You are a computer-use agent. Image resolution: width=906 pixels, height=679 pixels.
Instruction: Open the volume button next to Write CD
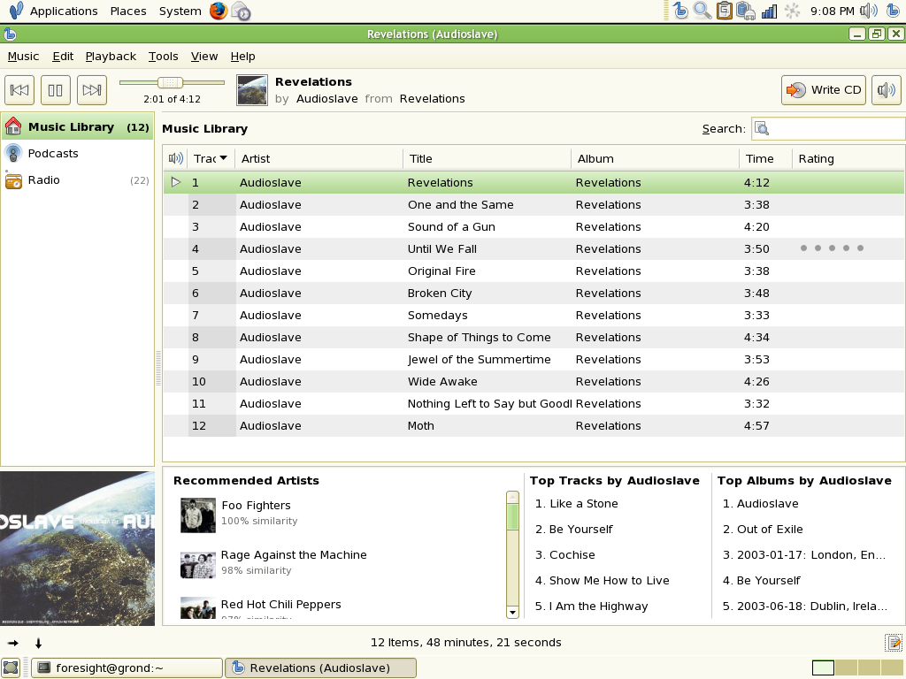886,90
